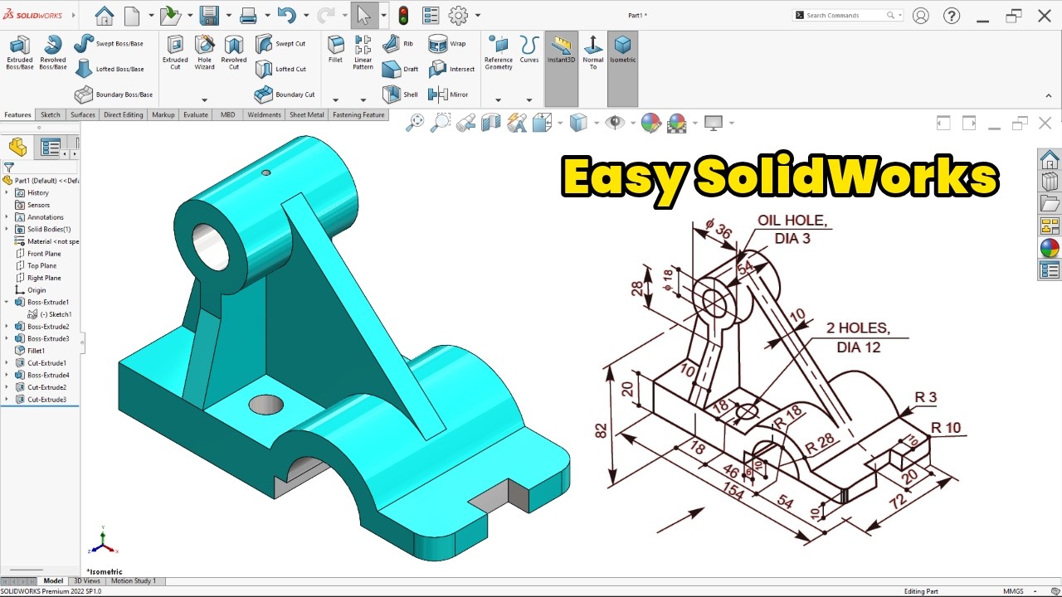Open the Options gear dropdown arrow
The width and height of the screenshot is (1062, 597).
(x=478, y=16)
